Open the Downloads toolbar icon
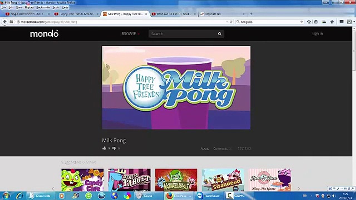Viewport: 356px width, 200px height. pos(324,22)
